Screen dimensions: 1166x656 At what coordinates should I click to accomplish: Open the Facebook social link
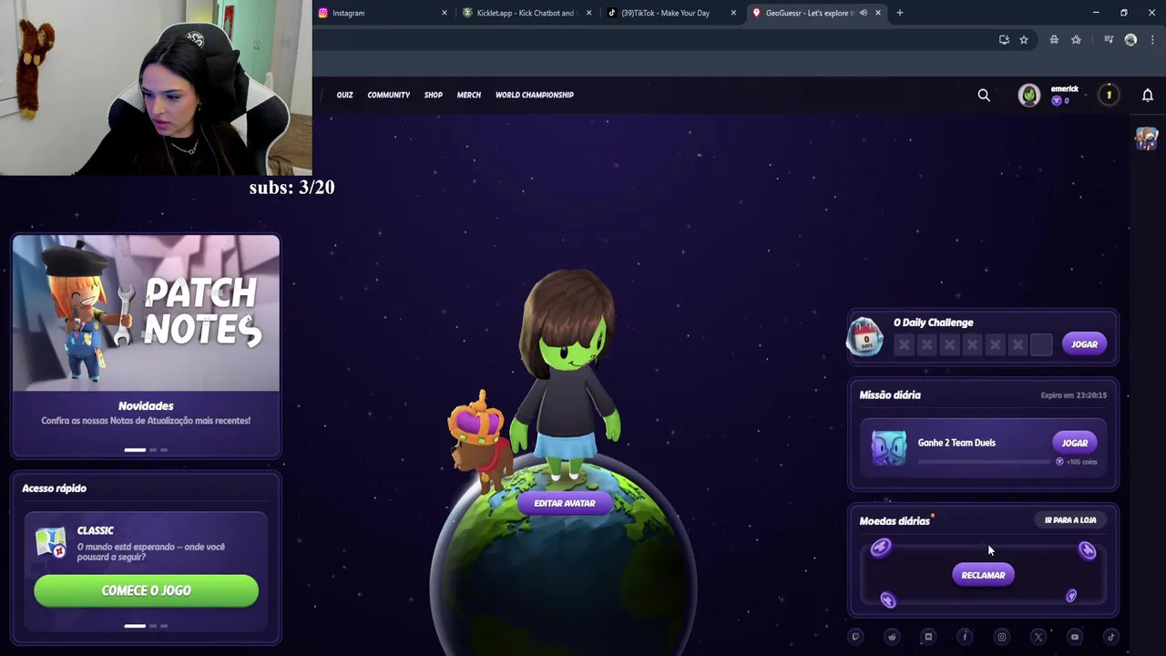[965, 637]
